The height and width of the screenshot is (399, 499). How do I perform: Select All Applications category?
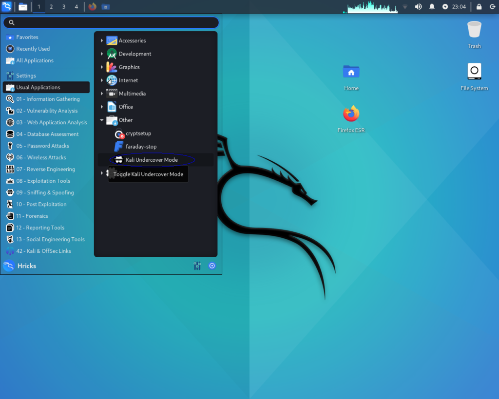[x=46, y=60]
